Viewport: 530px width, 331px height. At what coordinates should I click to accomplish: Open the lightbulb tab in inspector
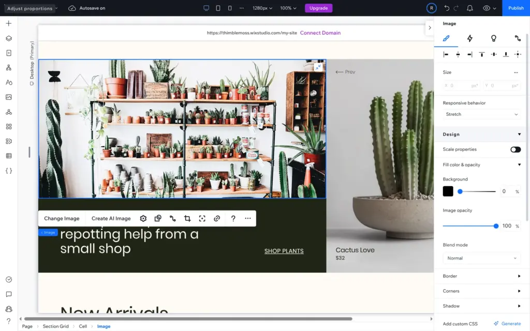pos(494,38)
